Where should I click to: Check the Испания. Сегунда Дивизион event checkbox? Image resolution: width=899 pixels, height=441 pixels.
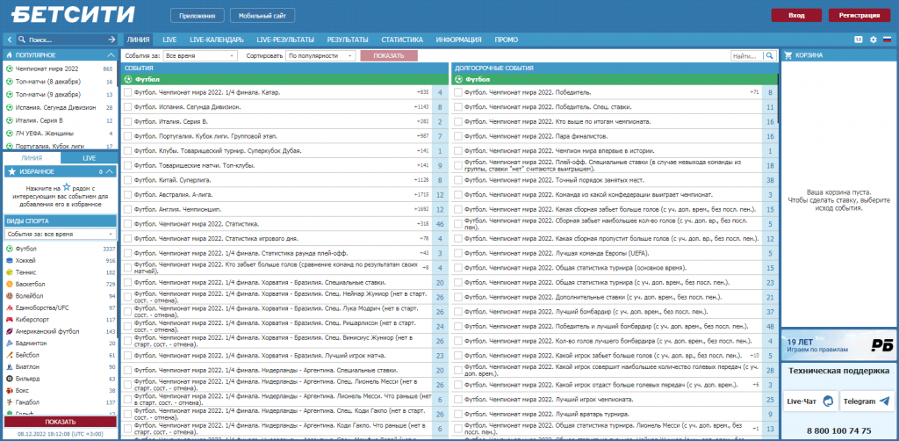(127, 106)
